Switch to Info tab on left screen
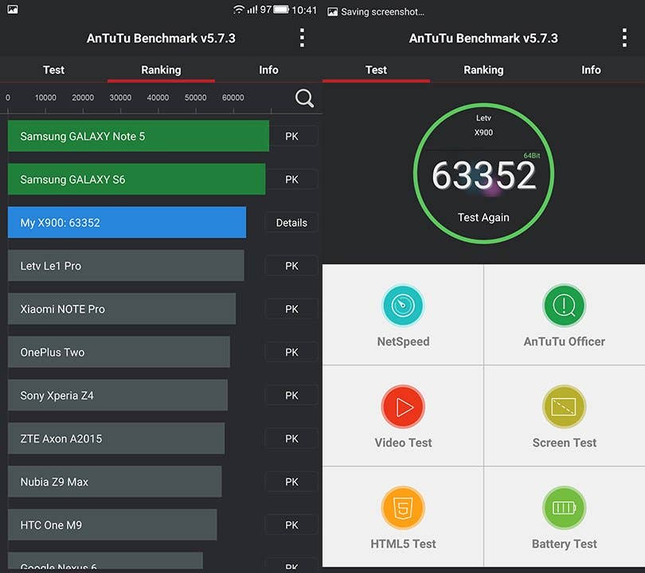Viewport: 645px width, 573px height. click(x=268, y=70)
